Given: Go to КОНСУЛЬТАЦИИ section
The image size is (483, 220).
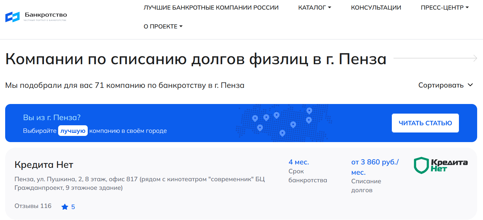Looking at the screenshot, I should click(x=376, y=8).
